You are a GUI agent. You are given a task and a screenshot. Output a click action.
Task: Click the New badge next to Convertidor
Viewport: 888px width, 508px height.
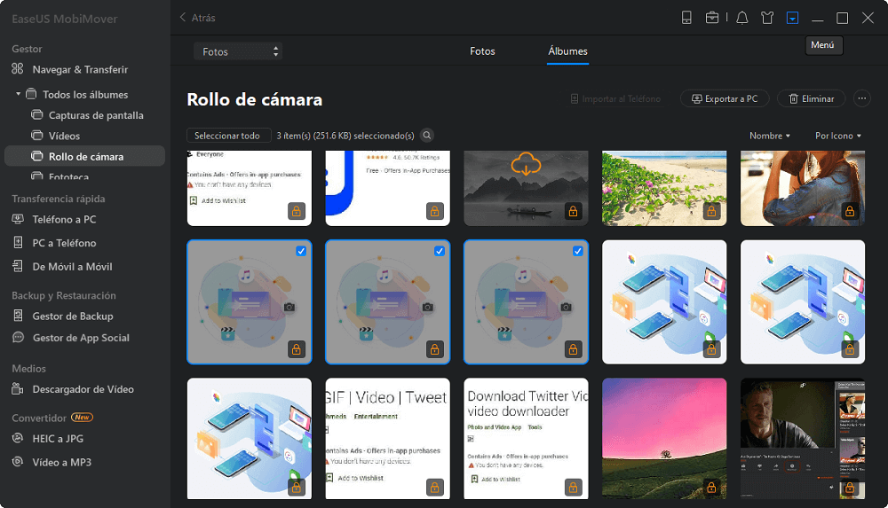(82, 418)
